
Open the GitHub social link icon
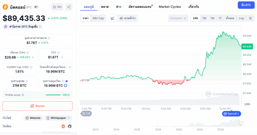(70, 126)
